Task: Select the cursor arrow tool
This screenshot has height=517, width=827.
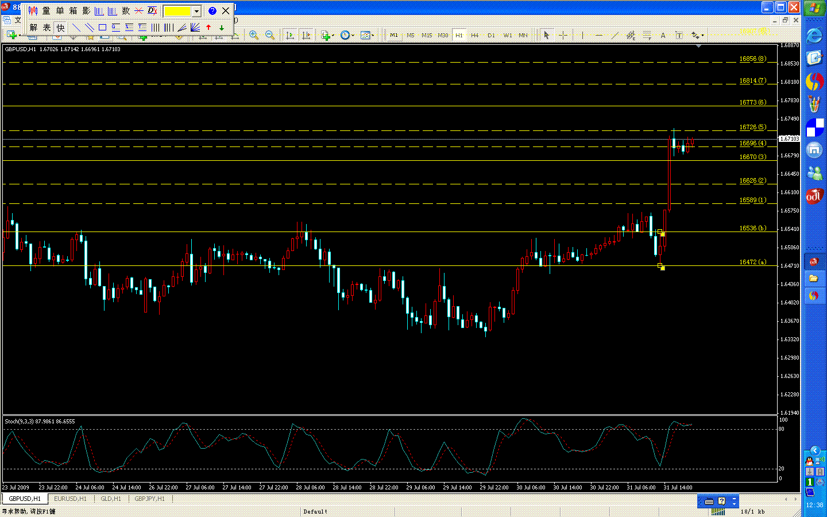Action: pyautogui.click(x=546, y=35)
